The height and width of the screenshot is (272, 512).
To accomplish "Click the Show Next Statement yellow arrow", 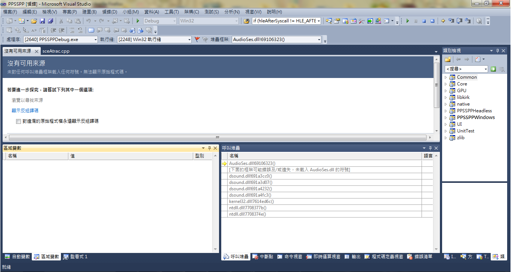I will pyautogui.click(x=443, y=21).
